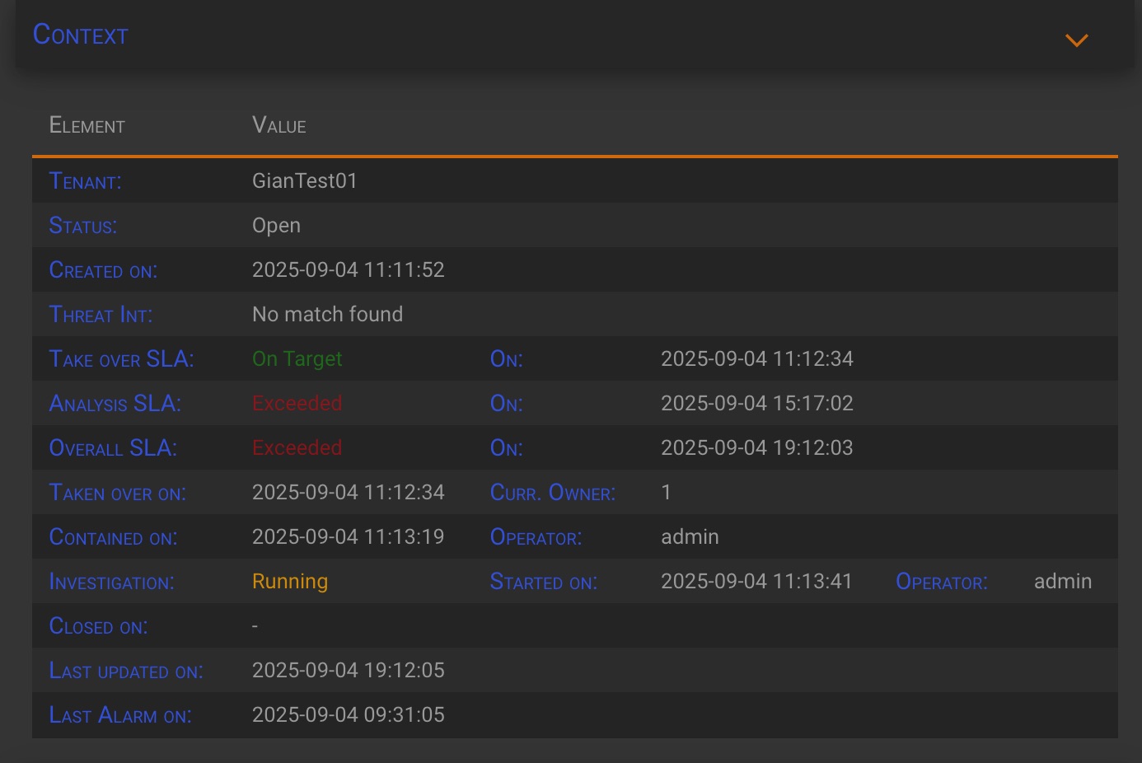This screenshot has height=763, width=1142.
Task: Click the Context panel title
Action: tap(81, 35)
